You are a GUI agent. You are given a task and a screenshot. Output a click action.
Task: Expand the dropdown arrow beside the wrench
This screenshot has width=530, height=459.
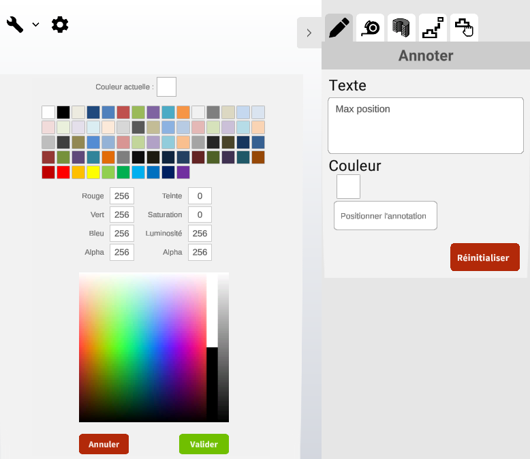pyautogui.click(x=36, y=25)
